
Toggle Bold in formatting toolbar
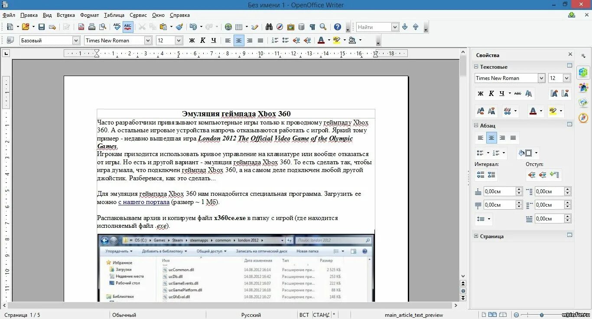[192, 40]
